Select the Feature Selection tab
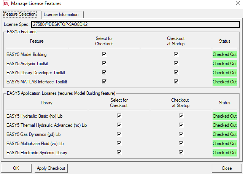The width and height of the screenshot is (243, 174). click(x=20, y=14)
